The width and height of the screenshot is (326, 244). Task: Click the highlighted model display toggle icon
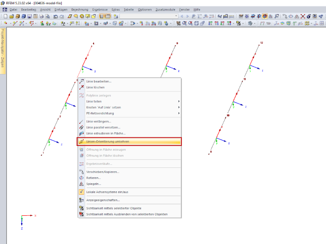pos(265,16)
